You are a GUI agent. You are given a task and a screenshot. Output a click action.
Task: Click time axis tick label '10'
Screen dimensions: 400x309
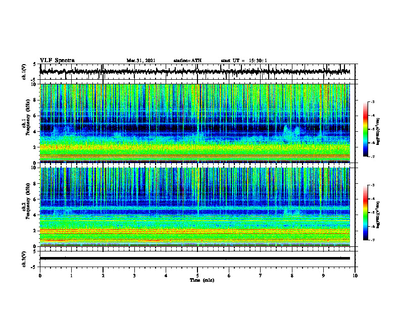tap(355, 276)
